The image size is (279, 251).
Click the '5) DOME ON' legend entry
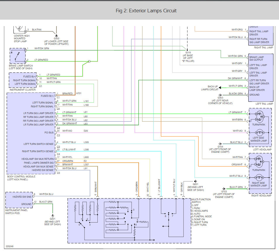point(198,219)
